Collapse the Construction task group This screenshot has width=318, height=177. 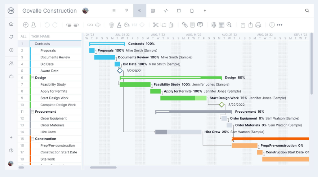(x=33, y=139)
